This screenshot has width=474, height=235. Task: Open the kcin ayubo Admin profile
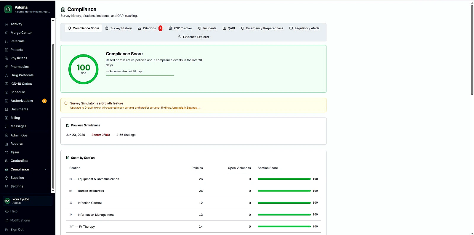pos(28,201)
